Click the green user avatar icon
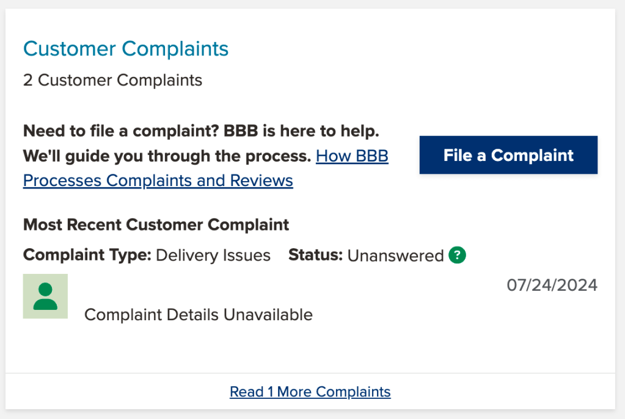The height and width of the screenshot is (419, 625). (x=45, y=296)
